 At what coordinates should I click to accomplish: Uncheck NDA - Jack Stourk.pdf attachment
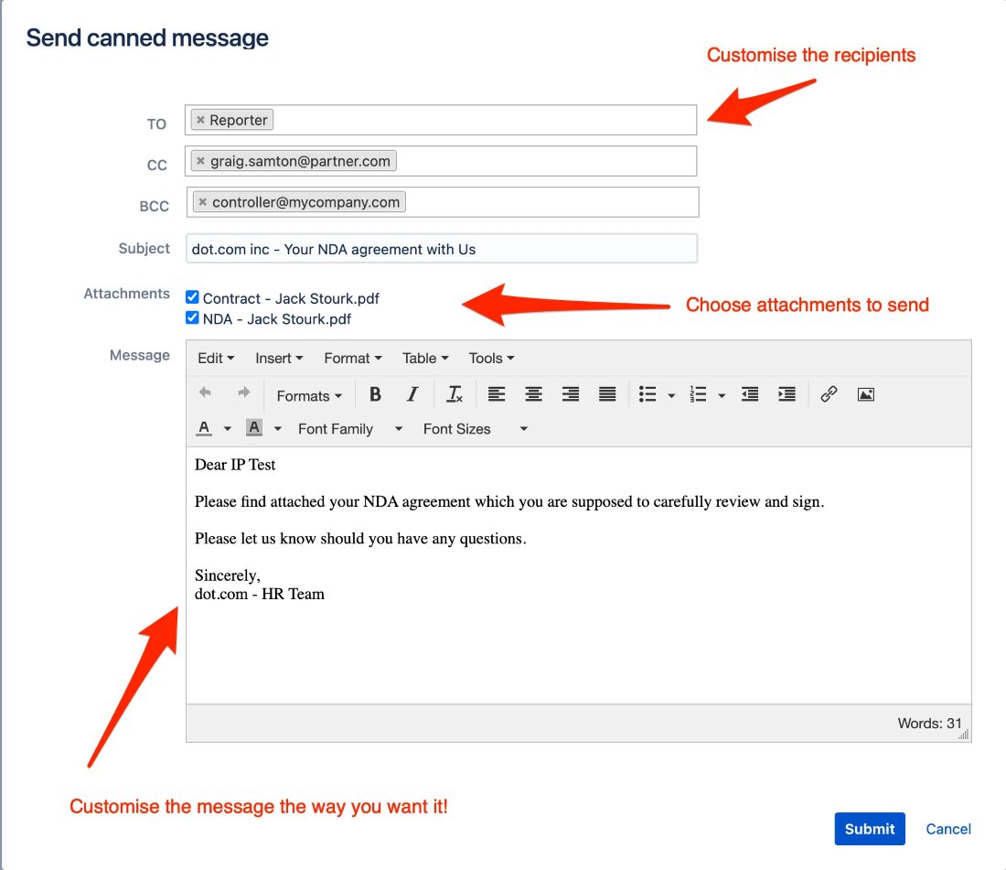[x=192, y=317]
